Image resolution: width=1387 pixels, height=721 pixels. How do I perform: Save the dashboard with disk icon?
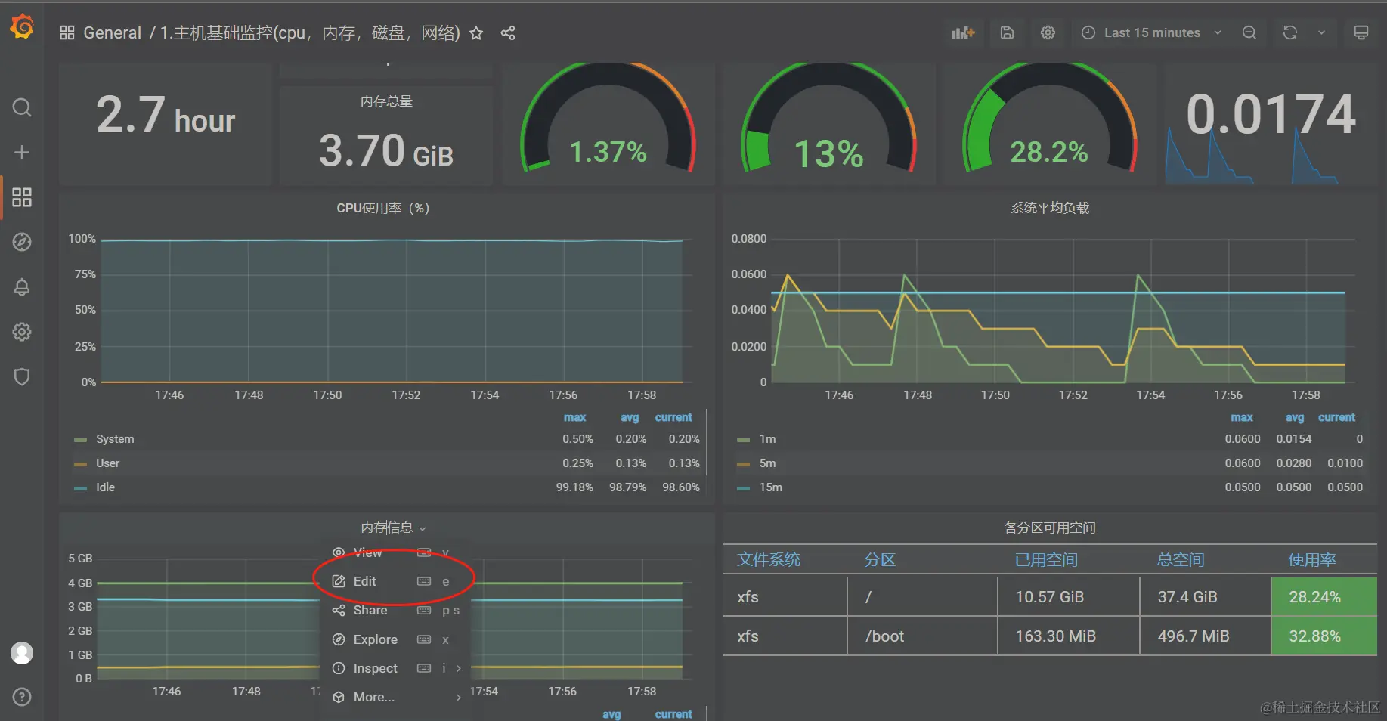pyautogui.click(x=1007, y=32)
